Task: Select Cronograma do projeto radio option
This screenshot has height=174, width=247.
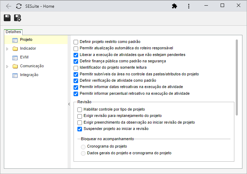Action: pos(83,147)
